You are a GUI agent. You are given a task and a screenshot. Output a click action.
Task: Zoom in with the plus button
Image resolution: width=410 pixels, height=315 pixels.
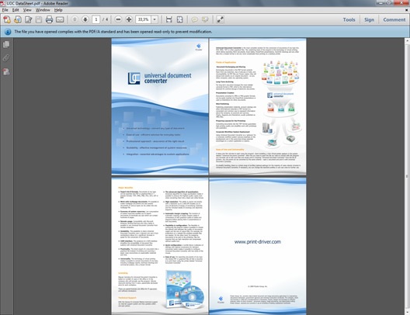(129, 19)
